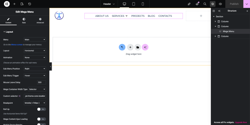250x125 pixels.
Task: Open the Finder search icon
Action: [205, 4]
